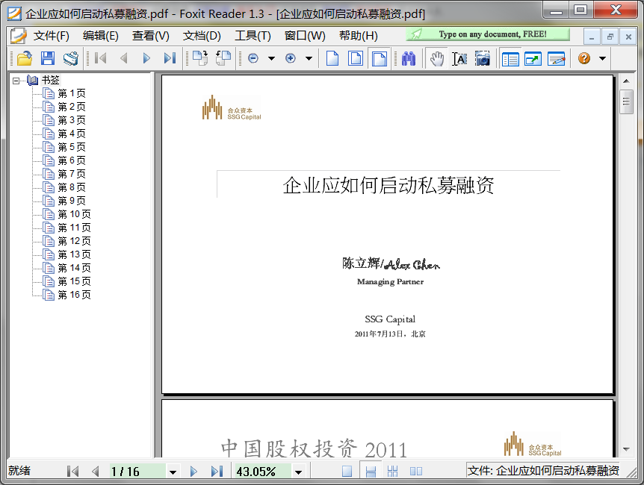This screenshot has width=644, height=485.
Task: Open the page number dropdown in status bar
Action: point(173,472)
